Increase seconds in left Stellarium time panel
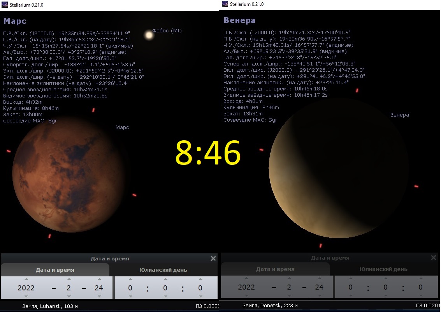441x313 pixels. pos(200,279)
